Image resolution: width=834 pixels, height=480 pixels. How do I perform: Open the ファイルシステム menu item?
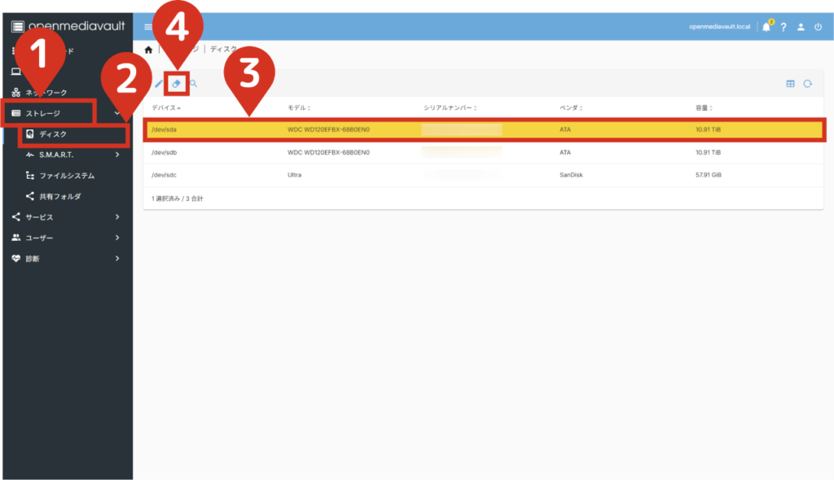point(67,175)
